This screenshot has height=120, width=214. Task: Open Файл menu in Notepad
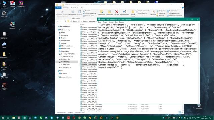click(100, 22)
